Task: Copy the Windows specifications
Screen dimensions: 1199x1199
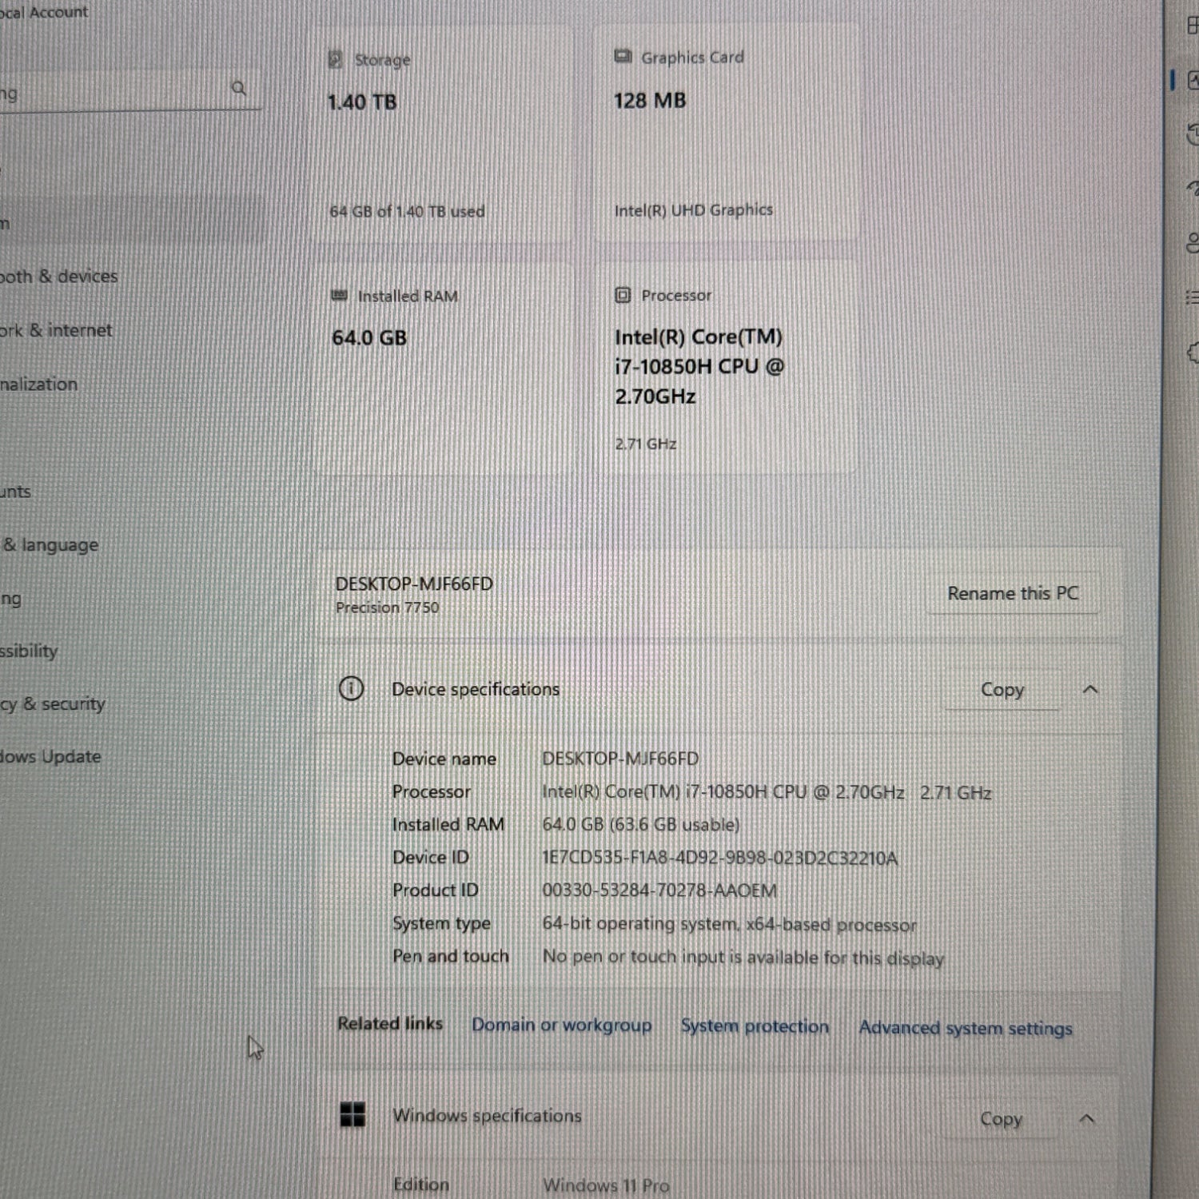Action: coord(1001,1119)
